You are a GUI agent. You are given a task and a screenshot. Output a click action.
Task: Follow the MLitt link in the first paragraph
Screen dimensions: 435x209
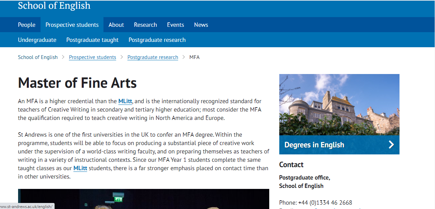125,101
